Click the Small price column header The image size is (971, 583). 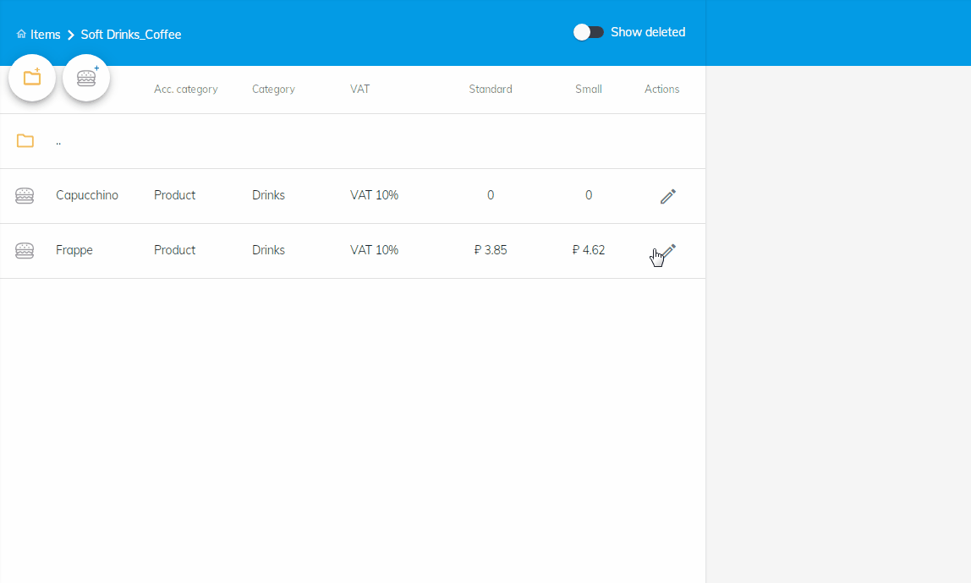(x=589, y=90)
